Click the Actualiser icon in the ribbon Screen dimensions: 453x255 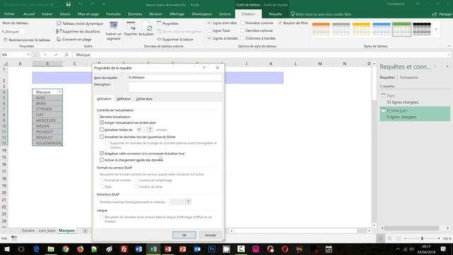pyautogui.click(x=147, y=26)
